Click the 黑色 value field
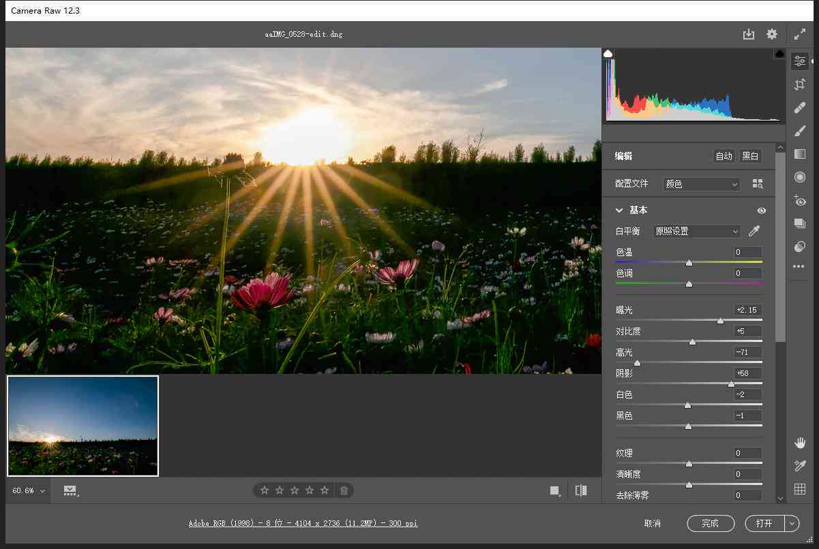 (x=748, y=415)
